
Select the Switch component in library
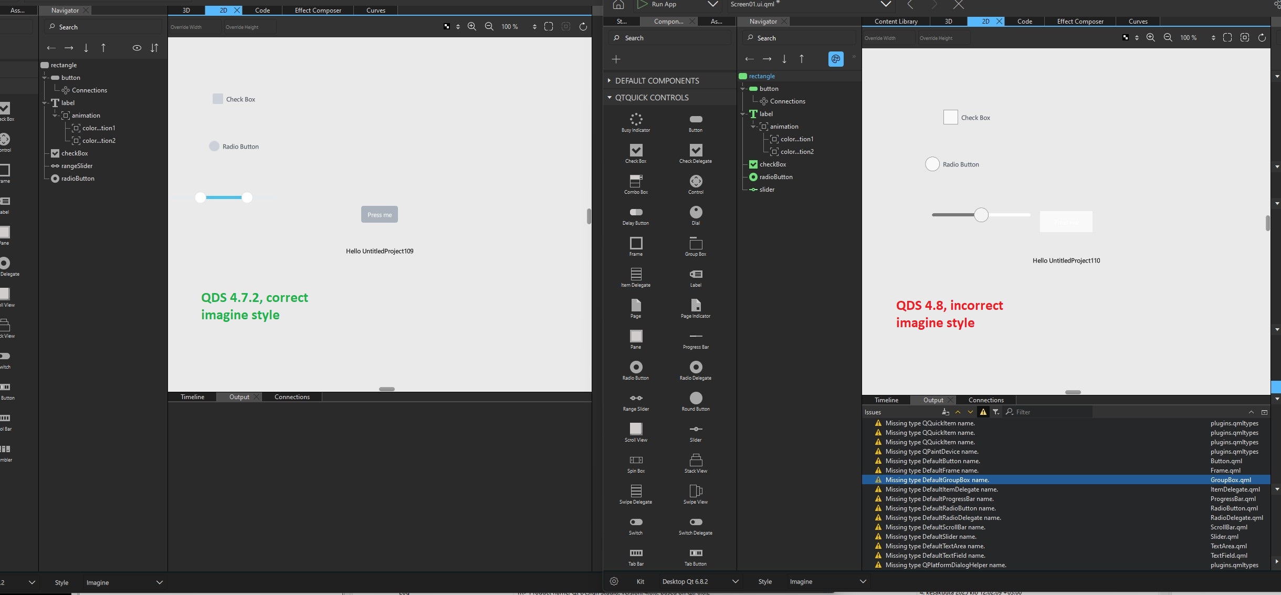[x=636, y=525]
